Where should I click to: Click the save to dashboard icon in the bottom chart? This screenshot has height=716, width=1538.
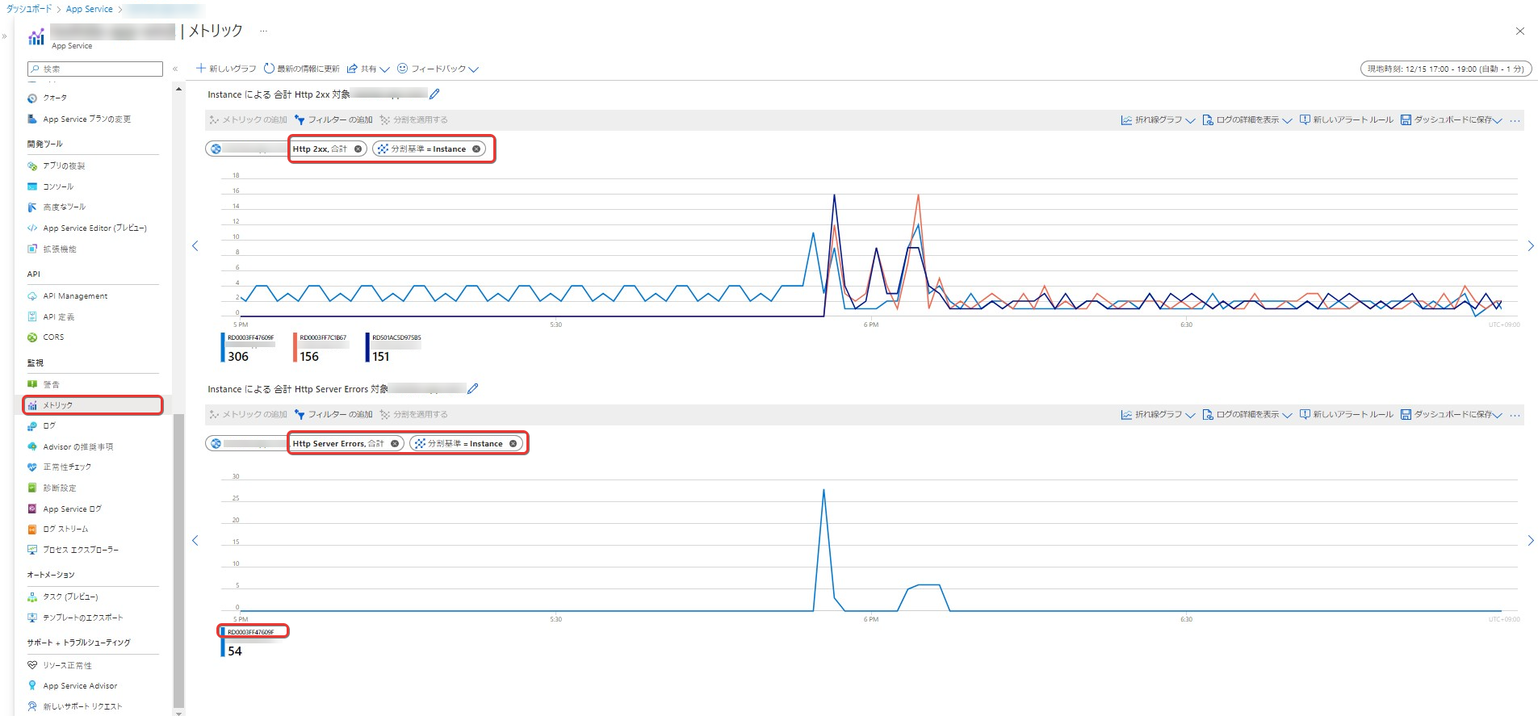(x=1406, y=415)
